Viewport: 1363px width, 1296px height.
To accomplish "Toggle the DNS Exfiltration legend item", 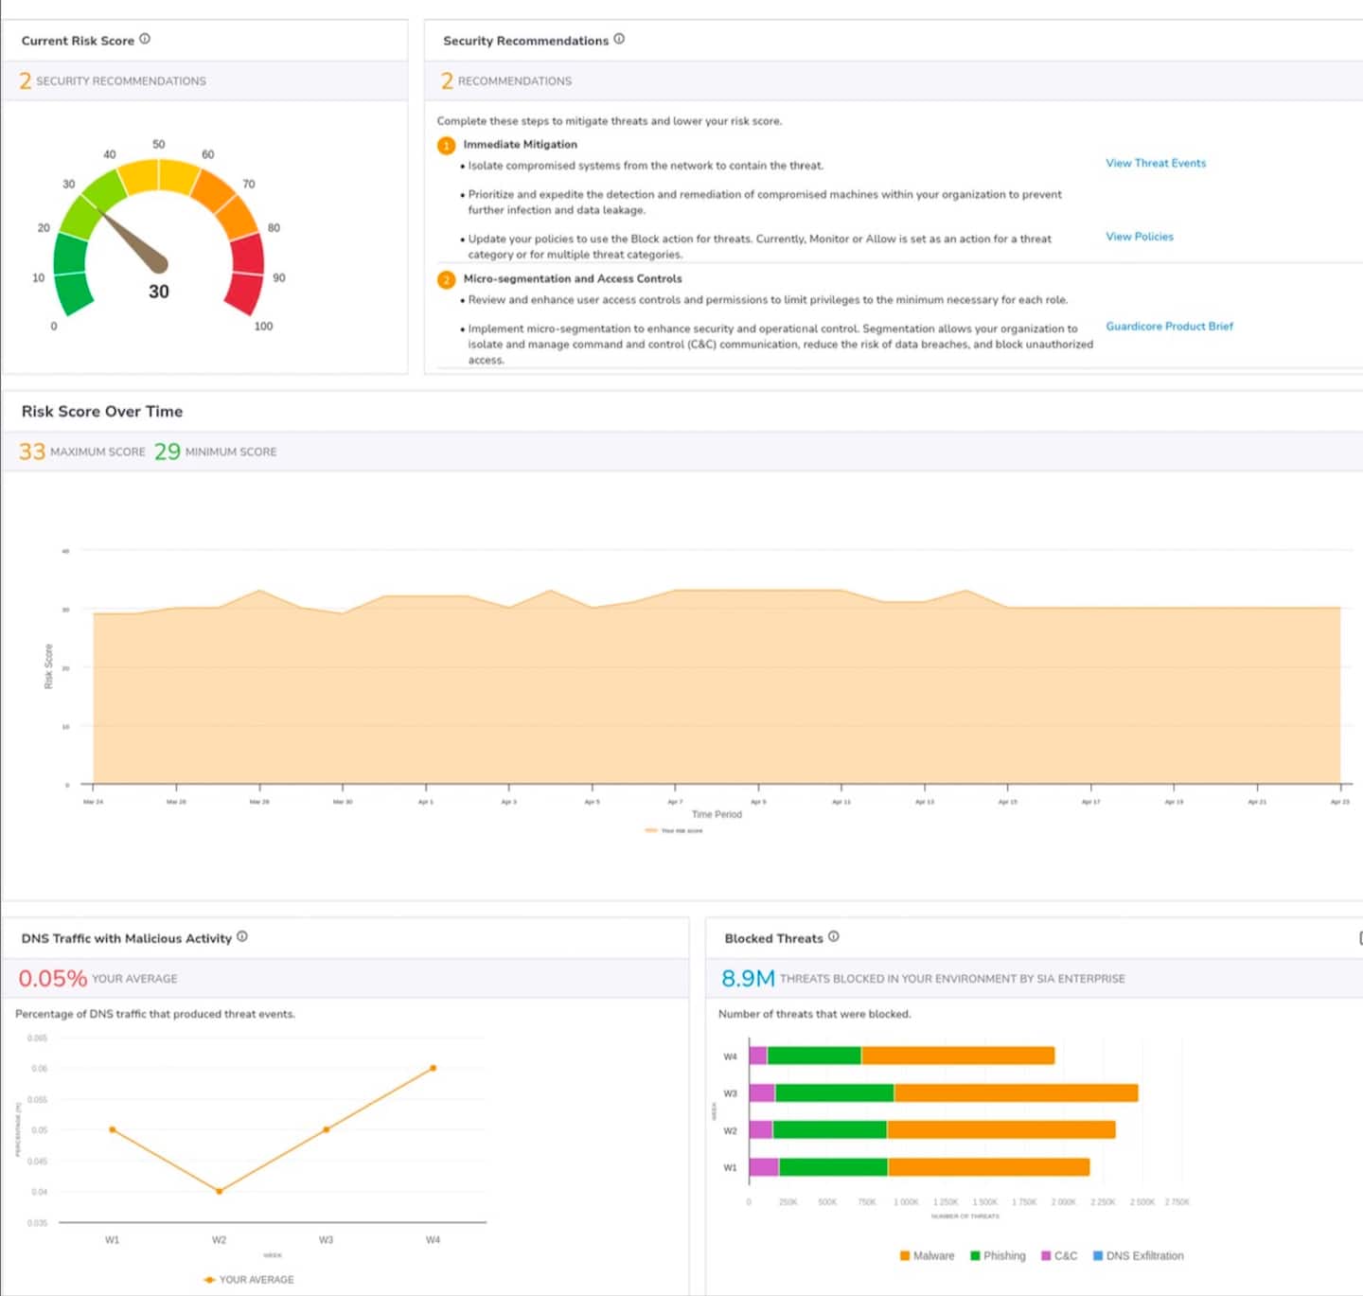I will coord(1138,1255).
